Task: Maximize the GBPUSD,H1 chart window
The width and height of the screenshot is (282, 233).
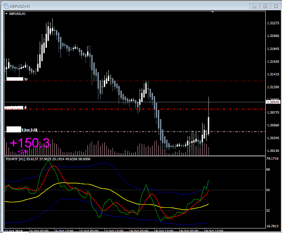Action: pyautogui.click(x=265, y=6)
